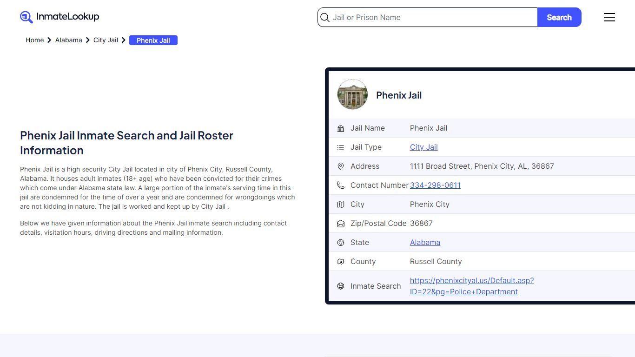Click the address 1111 Broad Street text
The image size is (635, 357).
482,166
